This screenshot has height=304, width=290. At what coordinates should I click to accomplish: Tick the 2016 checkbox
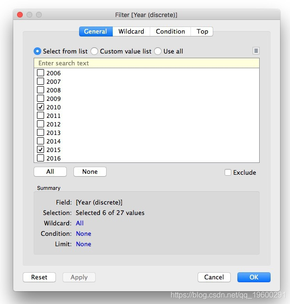click(x=40, y=158)
